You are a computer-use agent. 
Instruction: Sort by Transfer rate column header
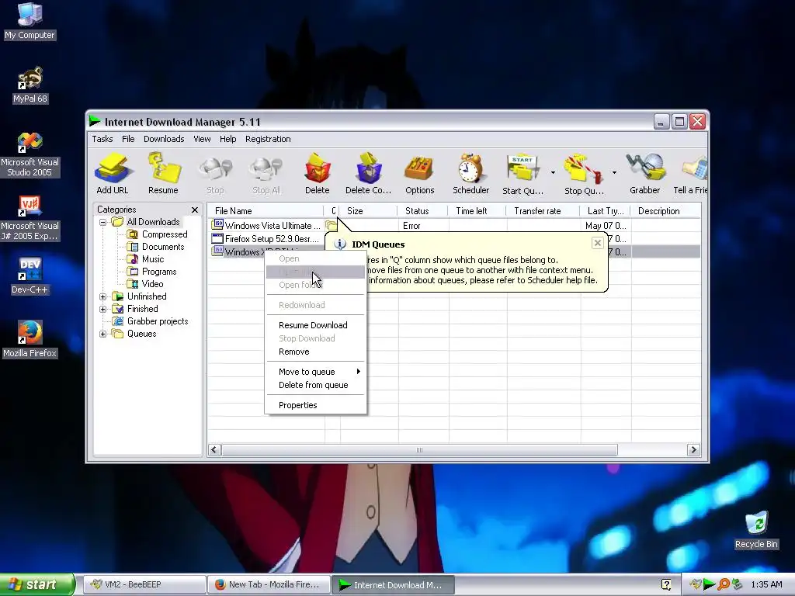click(543, 211)
